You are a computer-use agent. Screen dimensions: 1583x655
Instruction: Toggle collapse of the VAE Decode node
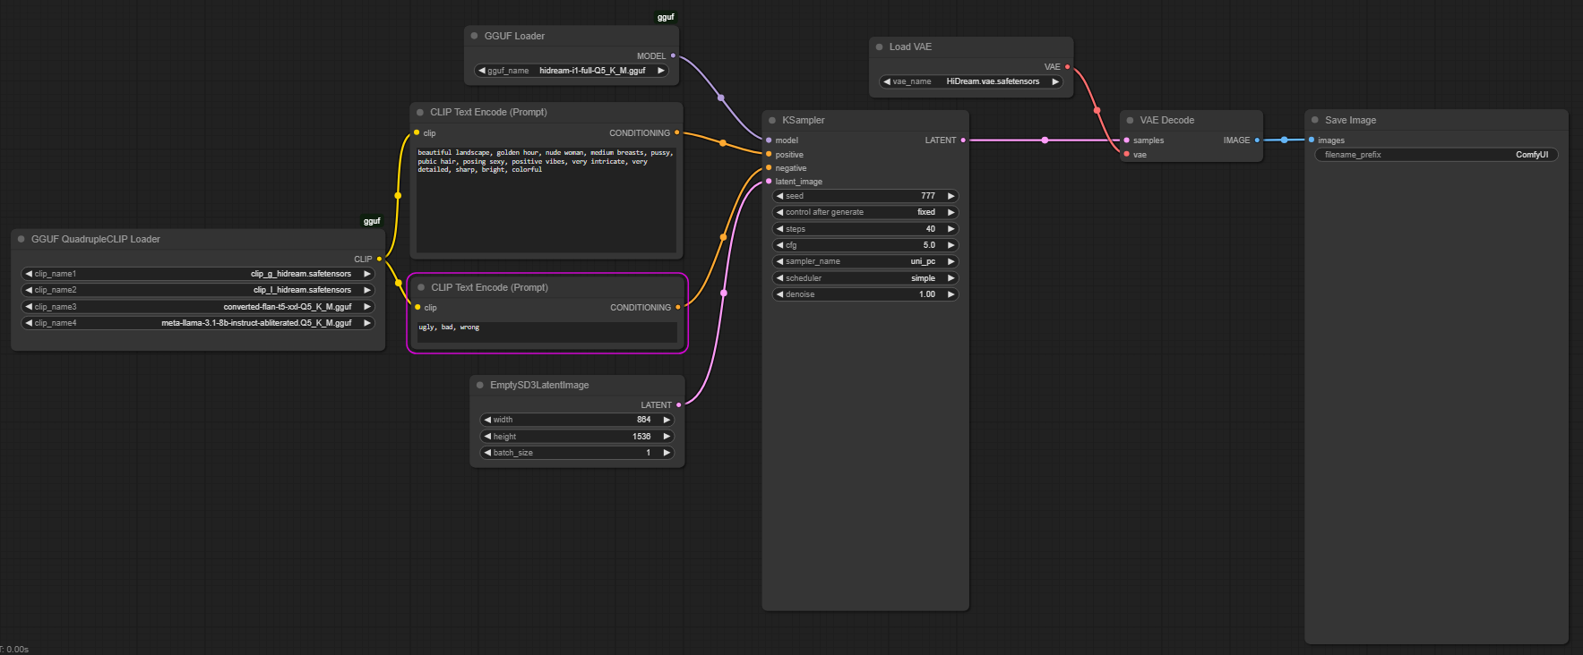[1130, 120]
